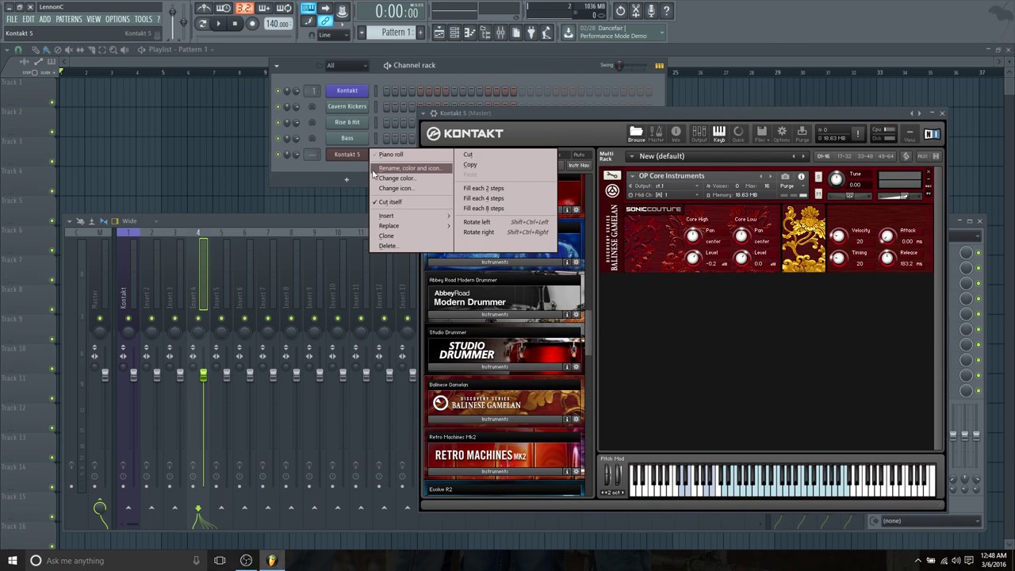Open the Kontakt Output mixer icon
This screenshot has height=571, width=1015.
[x=699, y=134]
